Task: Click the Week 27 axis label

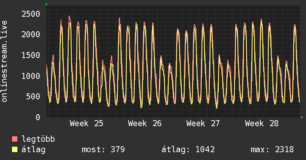Action: pos(203,124)
